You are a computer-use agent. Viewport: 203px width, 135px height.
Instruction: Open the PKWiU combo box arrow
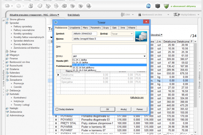coord(144,56)
